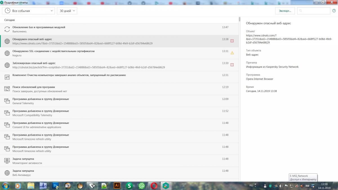Select 'Обновление баз и программных модулей' event
338x190 pixels.
[x=119, y=29]
